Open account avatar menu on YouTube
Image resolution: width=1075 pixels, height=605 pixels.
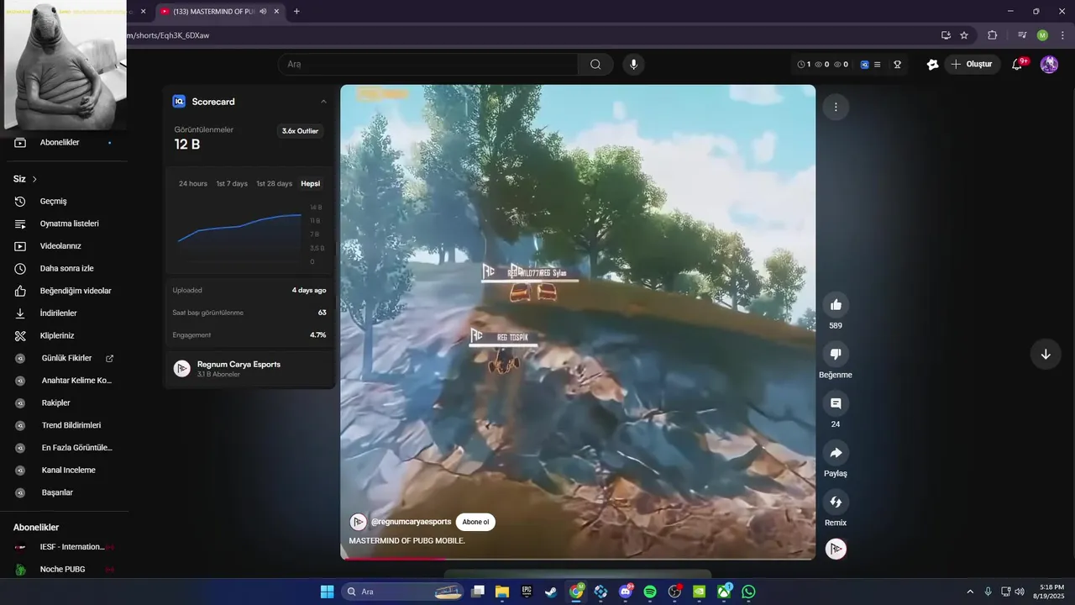click(1049, 64)
